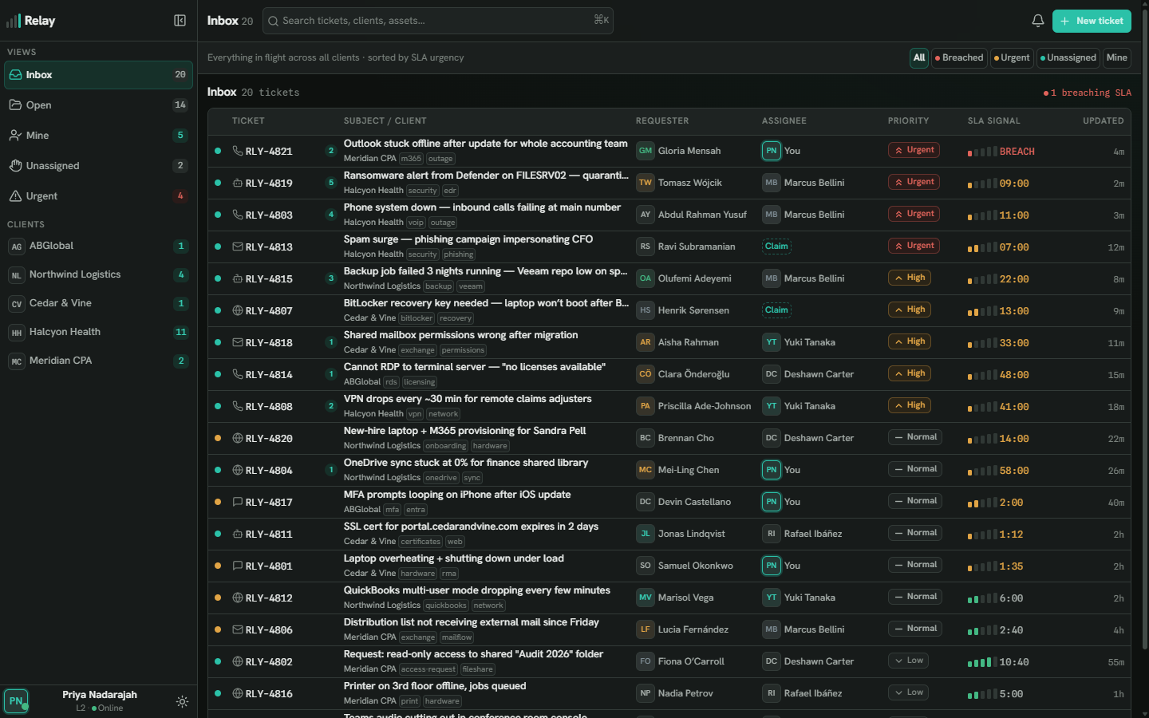The image size is (1149, 718).
Task: Switch to the Unassigned view in sidebar
Action: (98, 166)
